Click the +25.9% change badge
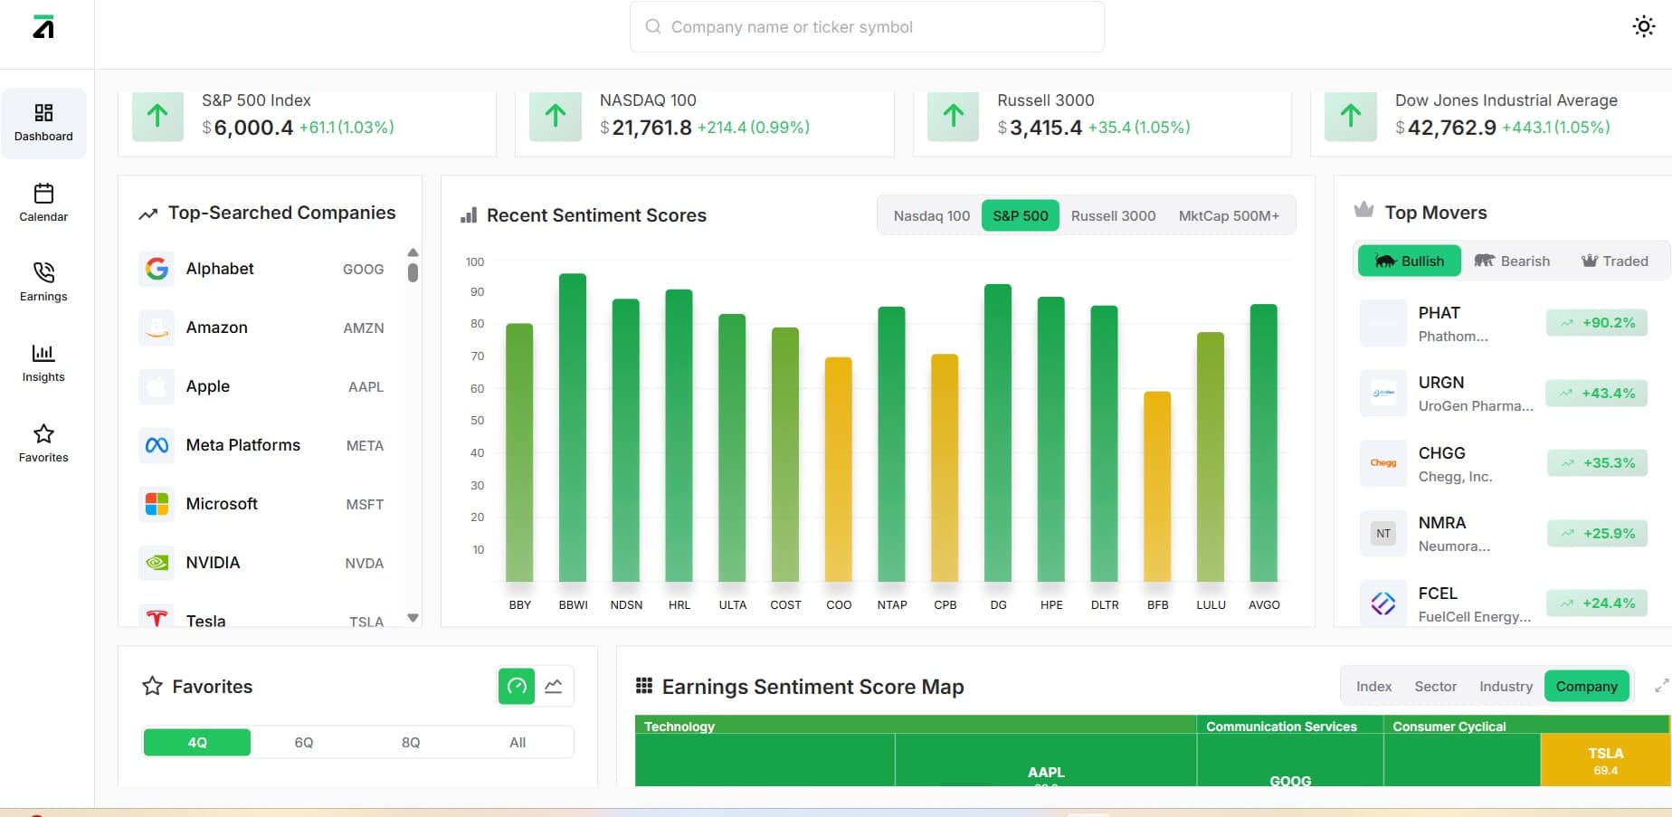 pyautogui.click(x=1597, y=534)
